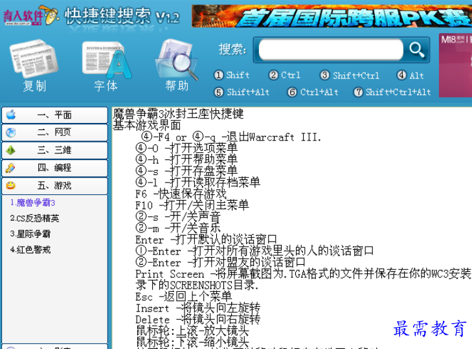Click the line Delete 将镜头向右旋转
This screenshot has height=349, width=472.
[x=197, y=319]
